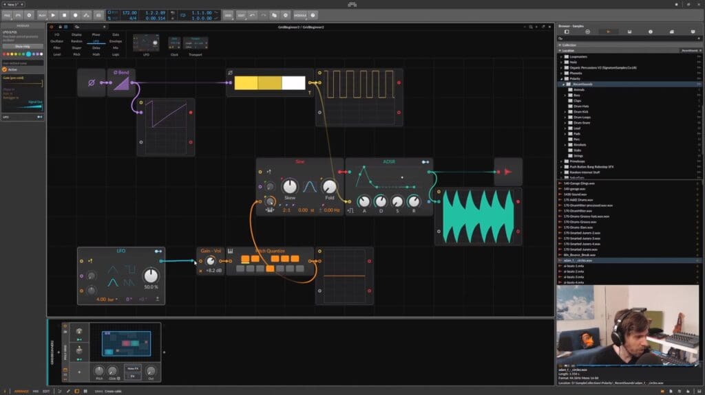Click the Gain - Vol knob
Image resolution: width=705 pixels, height=395 pixels.
pos(211,261)
